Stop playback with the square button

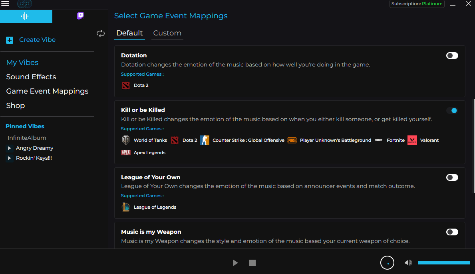point(252,263)
